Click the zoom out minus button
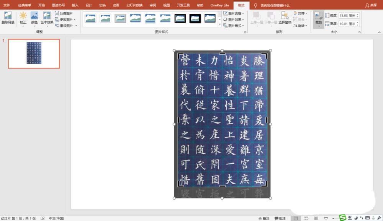The width and height of the screenshot is (383, 221). click(333, 218)
